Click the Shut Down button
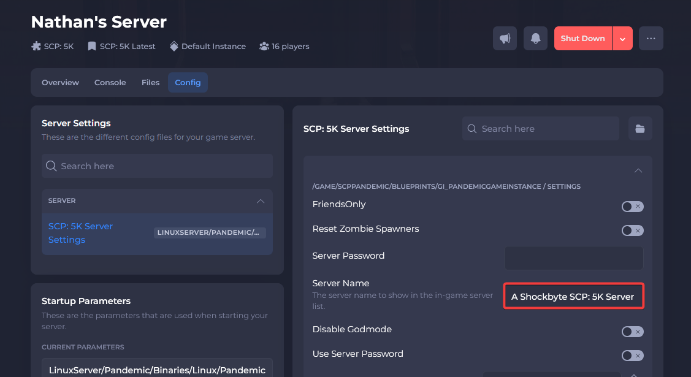691x377 pixels. 582,39
